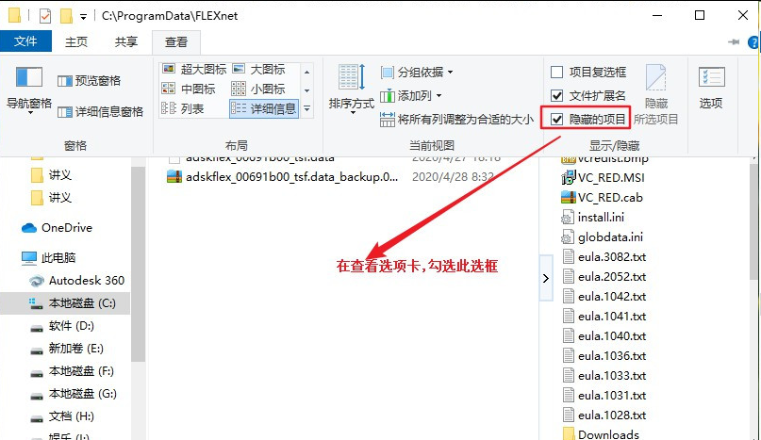Screen dimensions: 761x440
Task: Click the New folder quick access toolbar icon
Action: [66, 16]
